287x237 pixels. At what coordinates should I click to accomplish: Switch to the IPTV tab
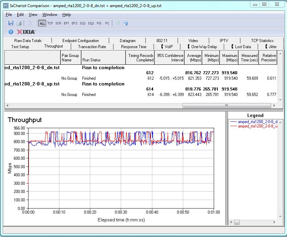(224, 41)
